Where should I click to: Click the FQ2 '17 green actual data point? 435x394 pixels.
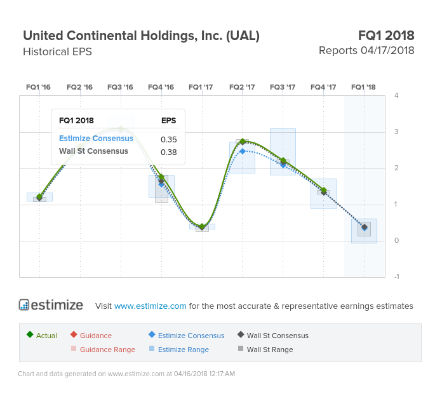(x=243, y=142)
